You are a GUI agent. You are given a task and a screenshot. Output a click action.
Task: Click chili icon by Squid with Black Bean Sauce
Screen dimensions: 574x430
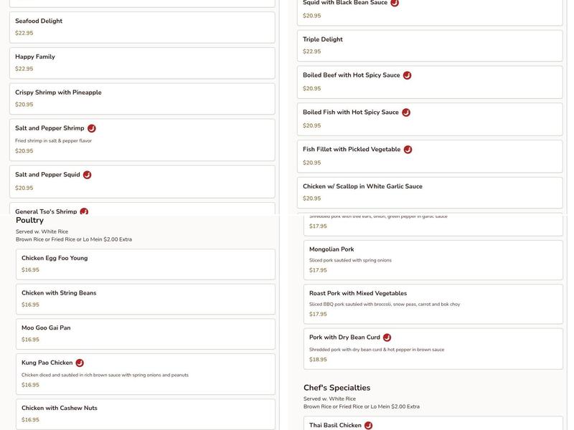point(395,4)
